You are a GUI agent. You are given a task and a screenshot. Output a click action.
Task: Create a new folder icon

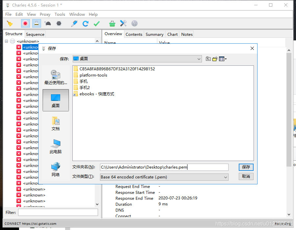215,59
